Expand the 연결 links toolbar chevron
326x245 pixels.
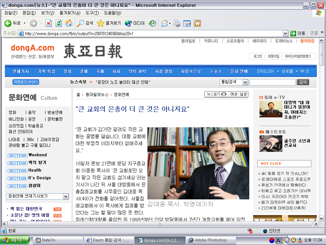point(322,32)
